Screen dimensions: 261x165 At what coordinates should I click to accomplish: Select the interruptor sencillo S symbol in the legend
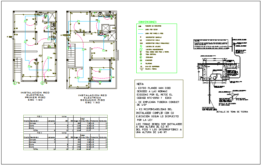coord(141,37)
